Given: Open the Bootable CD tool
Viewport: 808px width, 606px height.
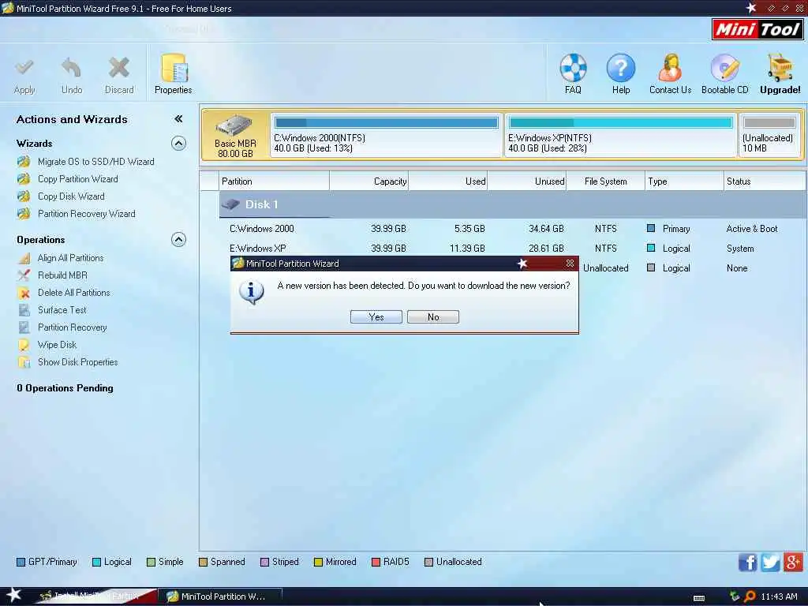Looking at the screenshot, I should click(724, 73).
